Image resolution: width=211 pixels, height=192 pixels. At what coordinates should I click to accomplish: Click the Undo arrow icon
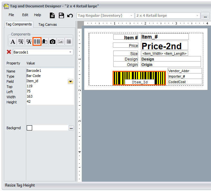tap(70, 16)
